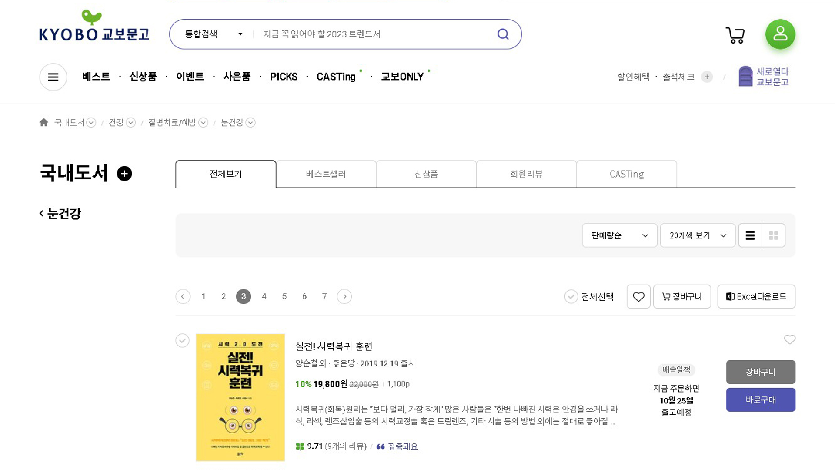835x470 pixels.
Task: Click the heart wishlist button beside 장바구니
Action: (638, 297)
